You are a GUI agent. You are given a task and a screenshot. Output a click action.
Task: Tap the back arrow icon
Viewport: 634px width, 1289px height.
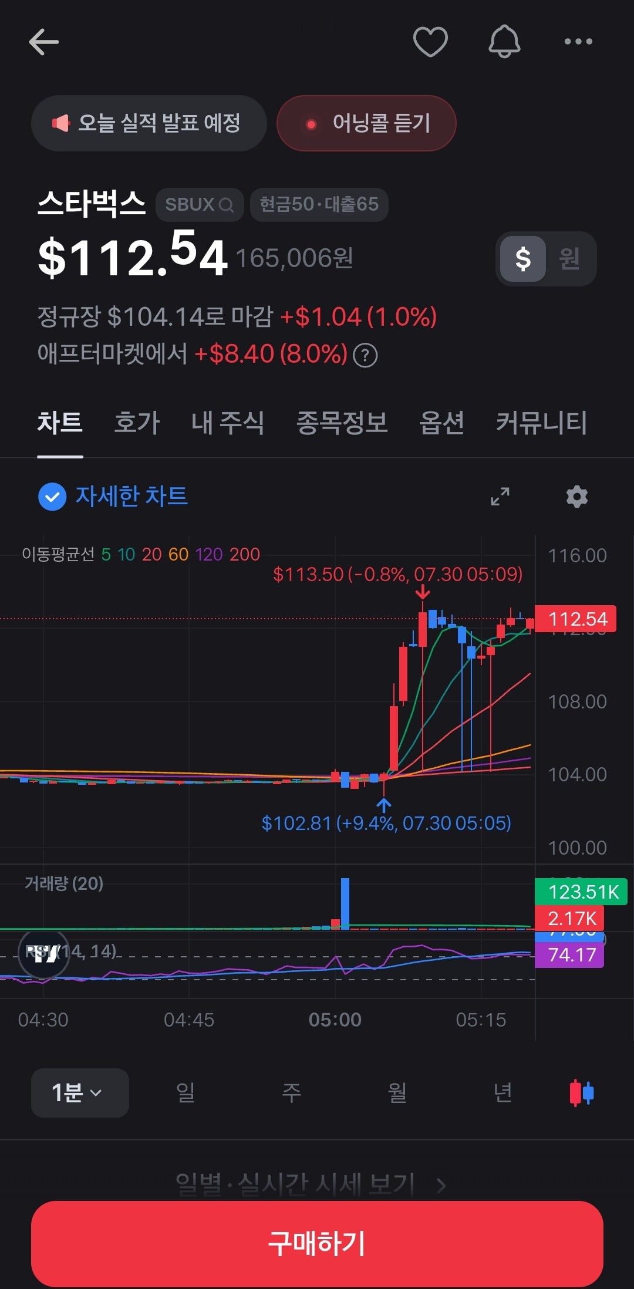(x=43, y=42)
